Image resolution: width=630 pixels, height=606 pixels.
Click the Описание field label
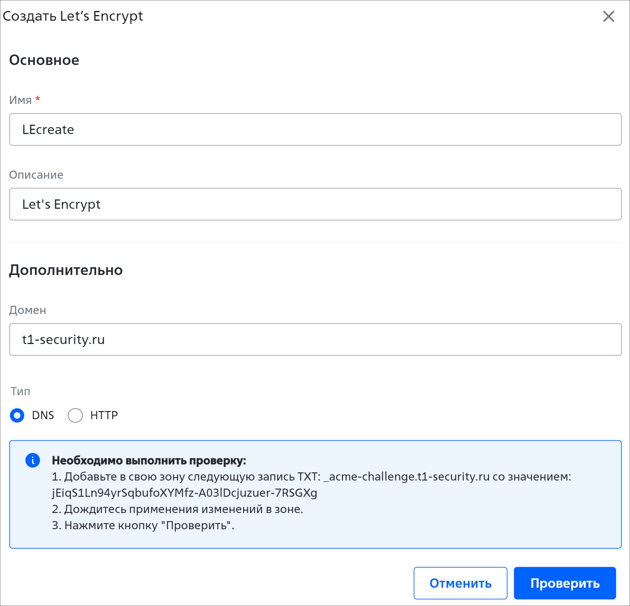tap(36, 175)
